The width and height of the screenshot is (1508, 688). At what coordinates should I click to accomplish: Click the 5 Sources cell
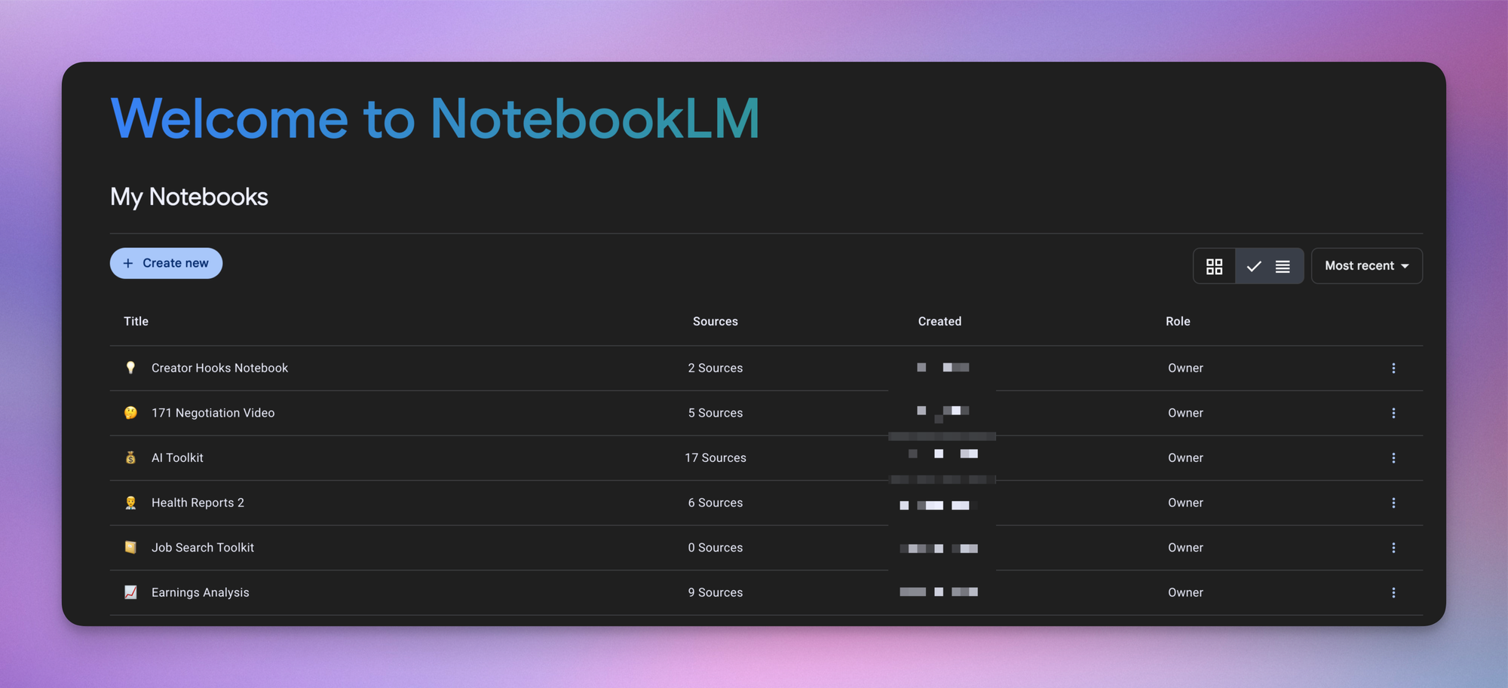coord(716,413)
